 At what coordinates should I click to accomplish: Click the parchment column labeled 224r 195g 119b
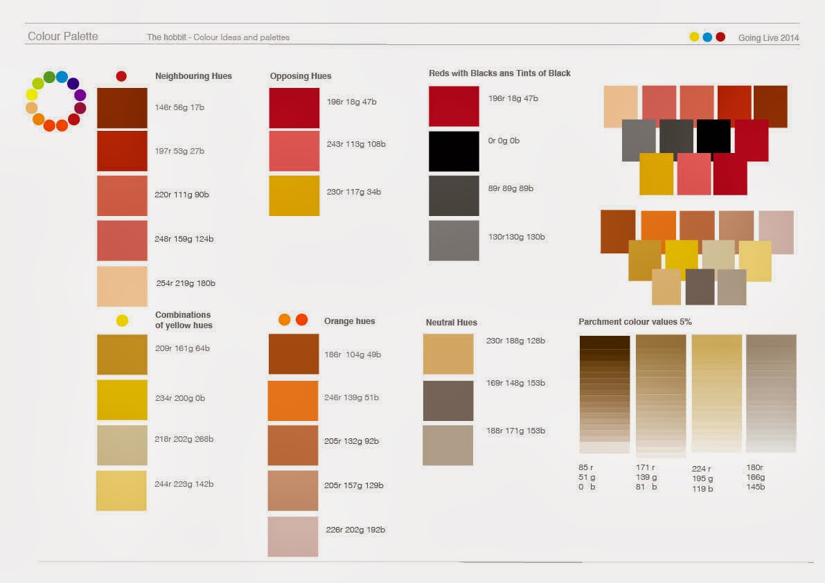coord(716,391)
